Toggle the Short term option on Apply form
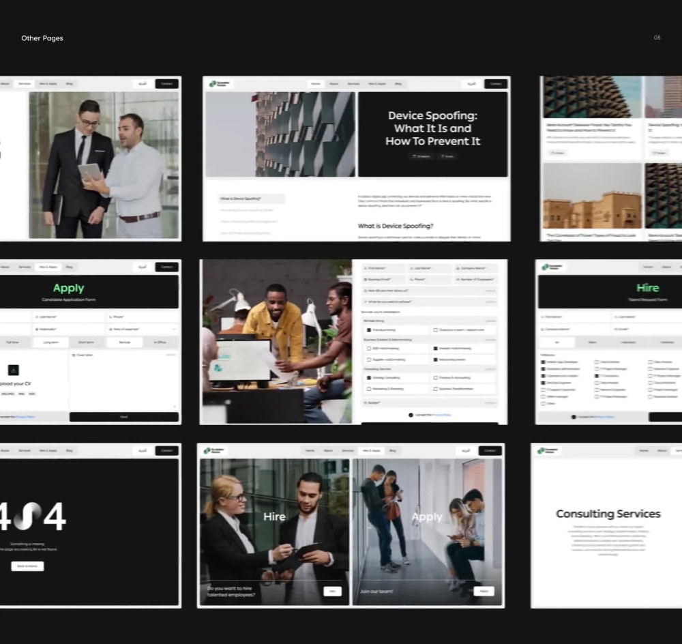Image resolution: width=682 pixels, height=644 pixels. [86, 342]
